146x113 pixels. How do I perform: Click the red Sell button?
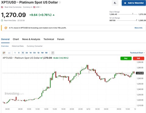tap(138, 58)
